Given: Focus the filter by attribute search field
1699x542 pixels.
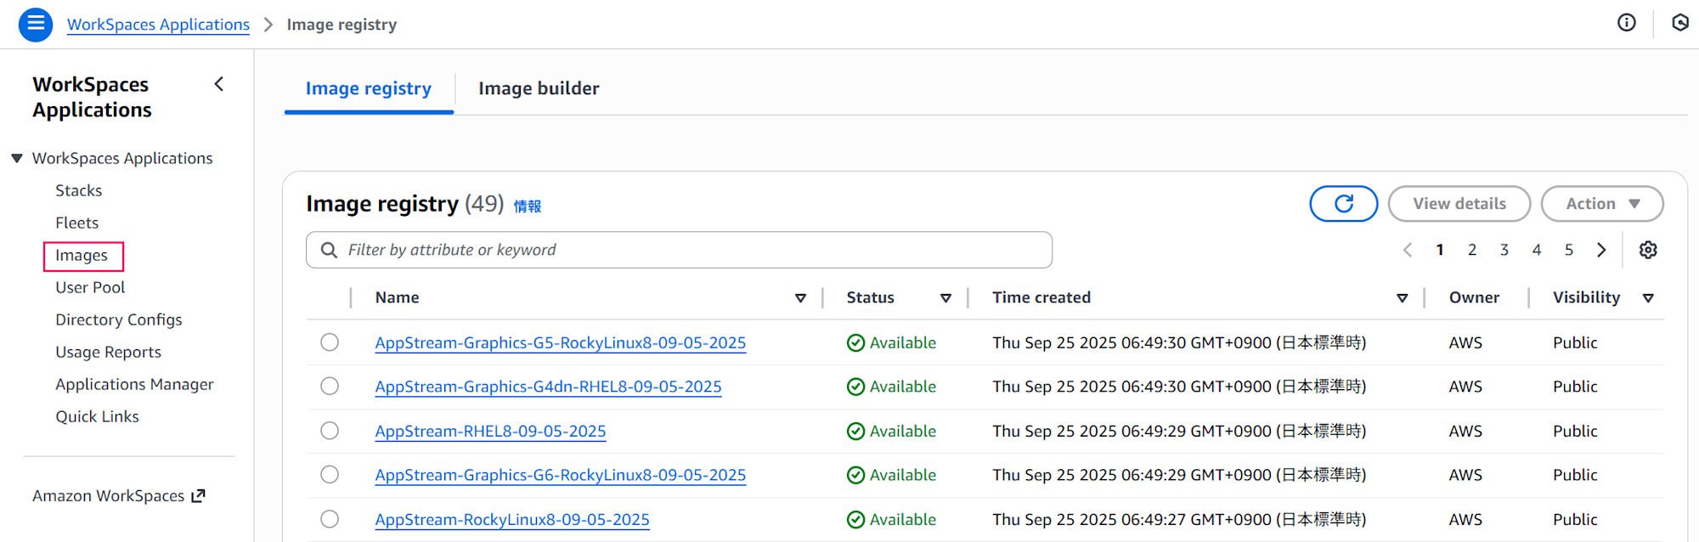Looking at the screenshot, I should (x=679, y=250).
